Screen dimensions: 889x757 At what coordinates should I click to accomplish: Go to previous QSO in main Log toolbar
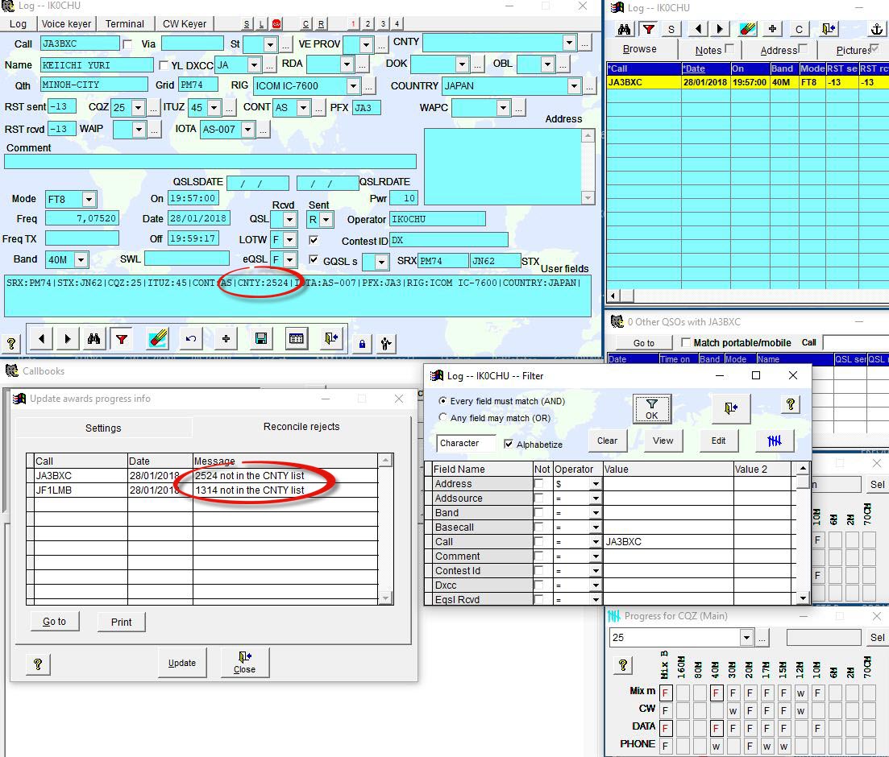[41, 339]
